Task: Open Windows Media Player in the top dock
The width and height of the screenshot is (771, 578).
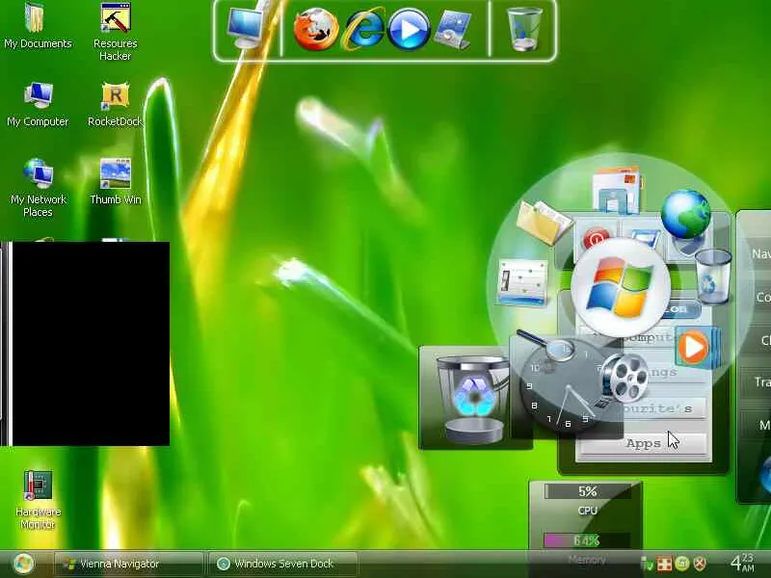Action: (409, 30)
